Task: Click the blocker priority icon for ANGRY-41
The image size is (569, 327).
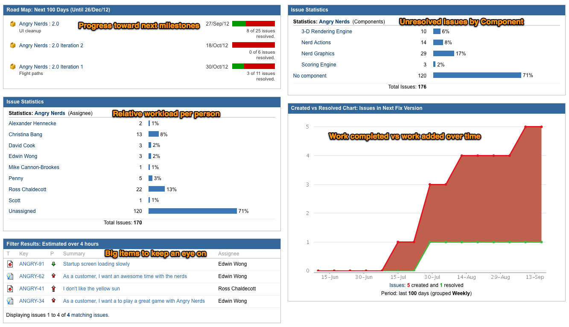Action: [53, 288]
